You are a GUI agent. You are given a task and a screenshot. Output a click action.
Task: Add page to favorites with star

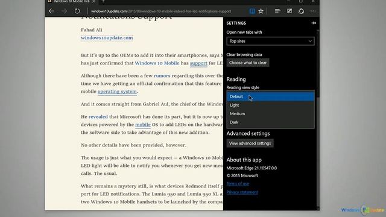261,11
